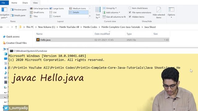Open the Add columns dropdown
The image size is (198, 111).
(x=111, y=12)
